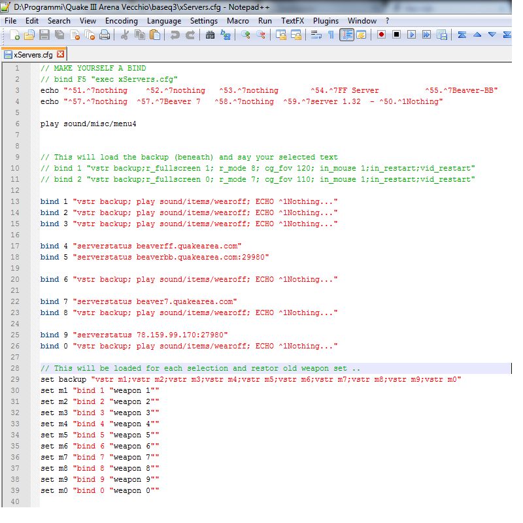Screen dimensions: 523x523
Task: Open the Replace dialog icon
Action: [x=226, y=35]
